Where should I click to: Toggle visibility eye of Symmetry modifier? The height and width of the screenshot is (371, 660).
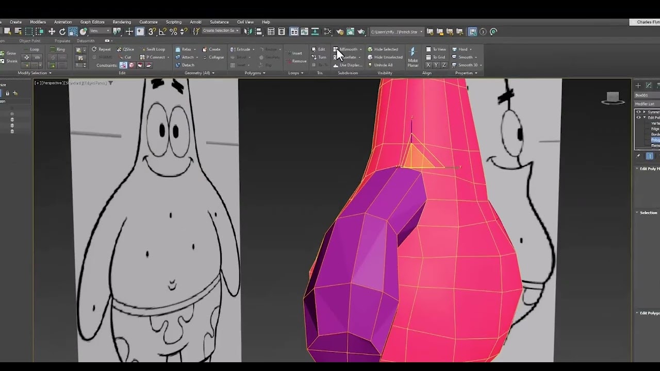coord(638,112)
